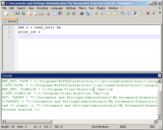Undo with the green arrow icon
This screenshot has height=130, width=163.
pyautogui.click(x=68, y=13)
